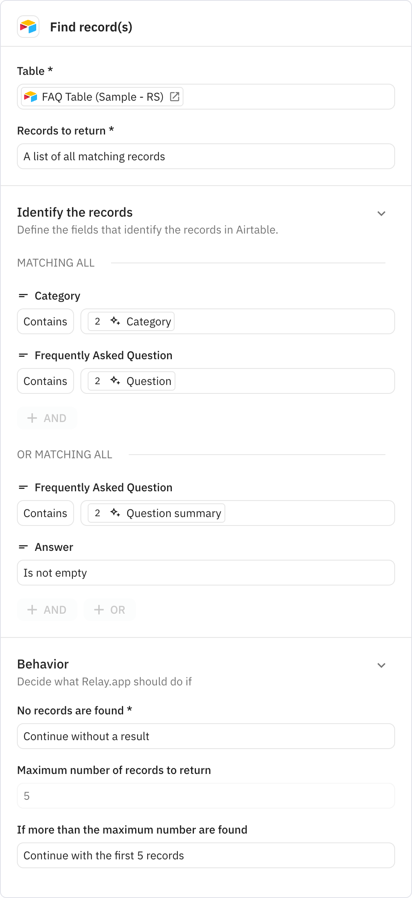
Task: Click the Airtable icon in FAQ Table chip
Action: point(31,97)
